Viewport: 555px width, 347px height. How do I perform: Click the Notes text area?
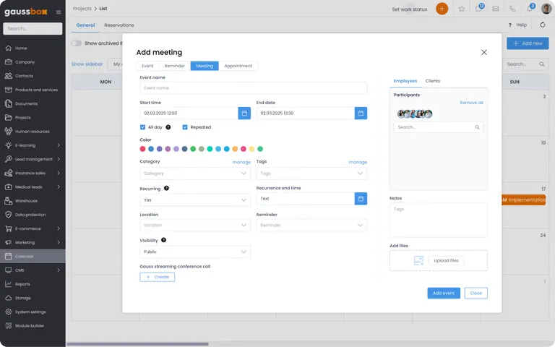[438, 220]
